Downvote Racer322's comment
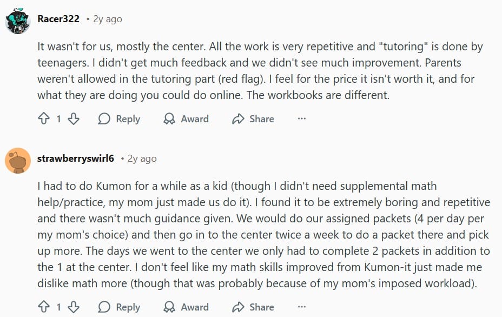The height and width of the screenshot is (317, 502). (74, 119)
